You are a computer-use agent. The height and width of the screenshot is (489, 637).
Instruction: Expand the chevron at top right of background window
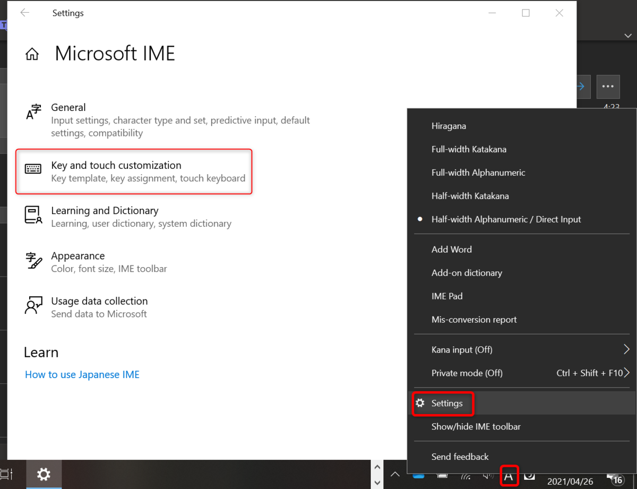coord(627,36)
